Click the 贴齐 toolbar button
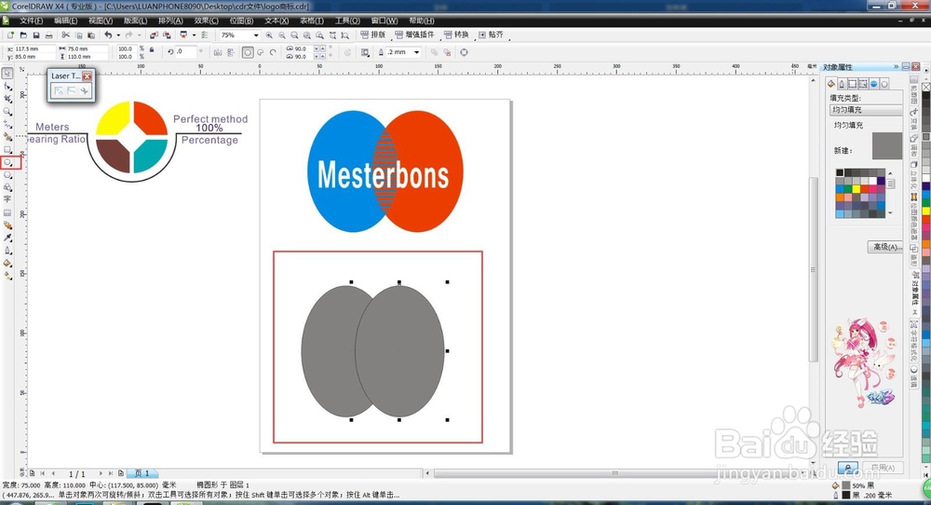Viewport: 931px width, 505px height. pos(491,35)
